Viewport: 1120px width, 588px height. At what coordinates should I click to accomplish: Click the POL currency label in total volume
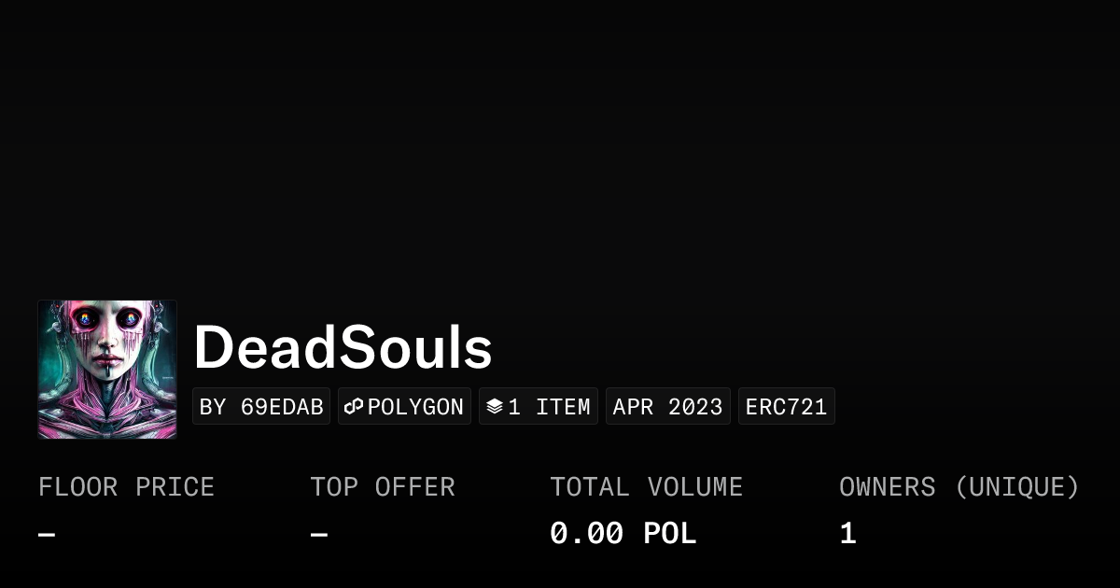[669, 532]
